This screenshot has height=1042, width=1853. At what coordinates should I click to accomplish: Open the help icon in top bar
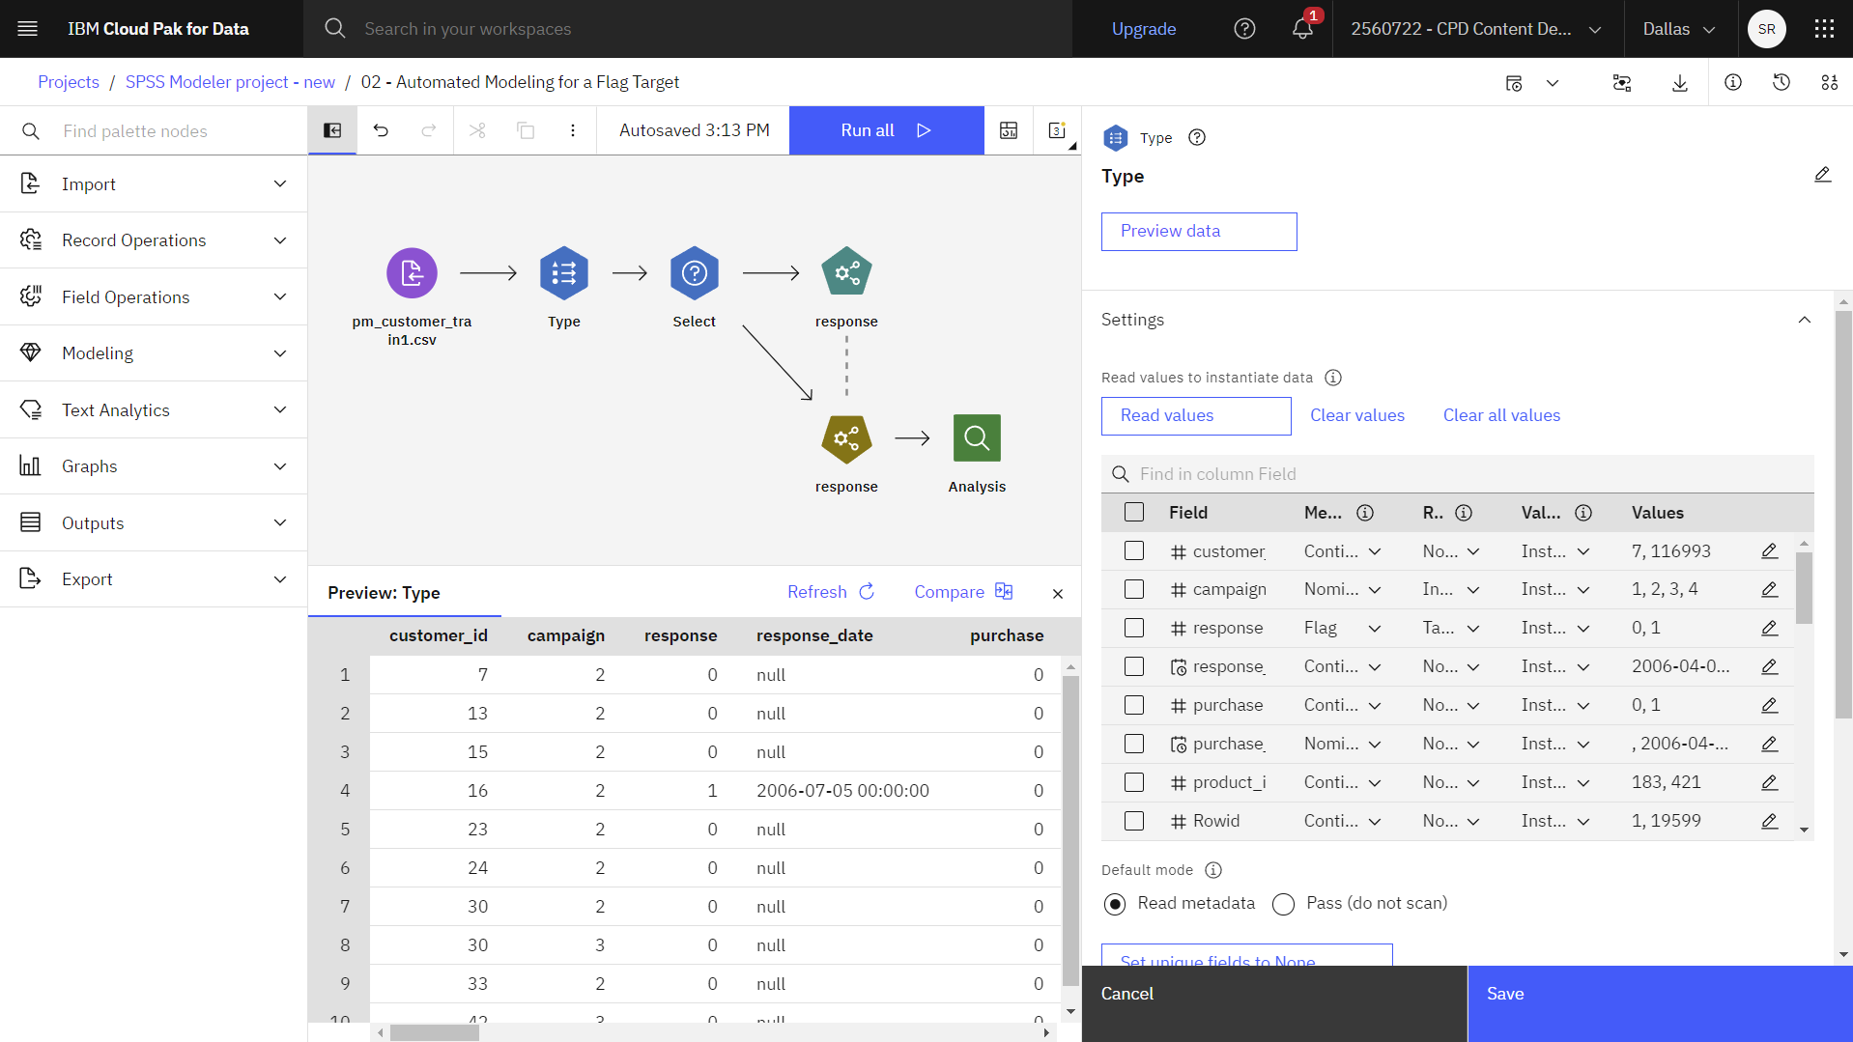coord(1244,29)
